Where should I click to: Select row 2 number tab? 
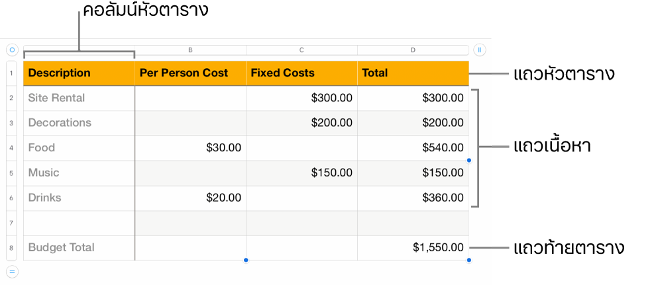(11, 98)
